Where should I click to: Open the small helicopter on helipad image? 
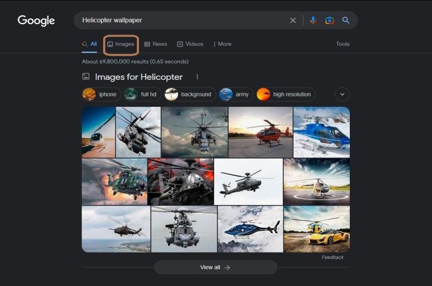point(316,182)
